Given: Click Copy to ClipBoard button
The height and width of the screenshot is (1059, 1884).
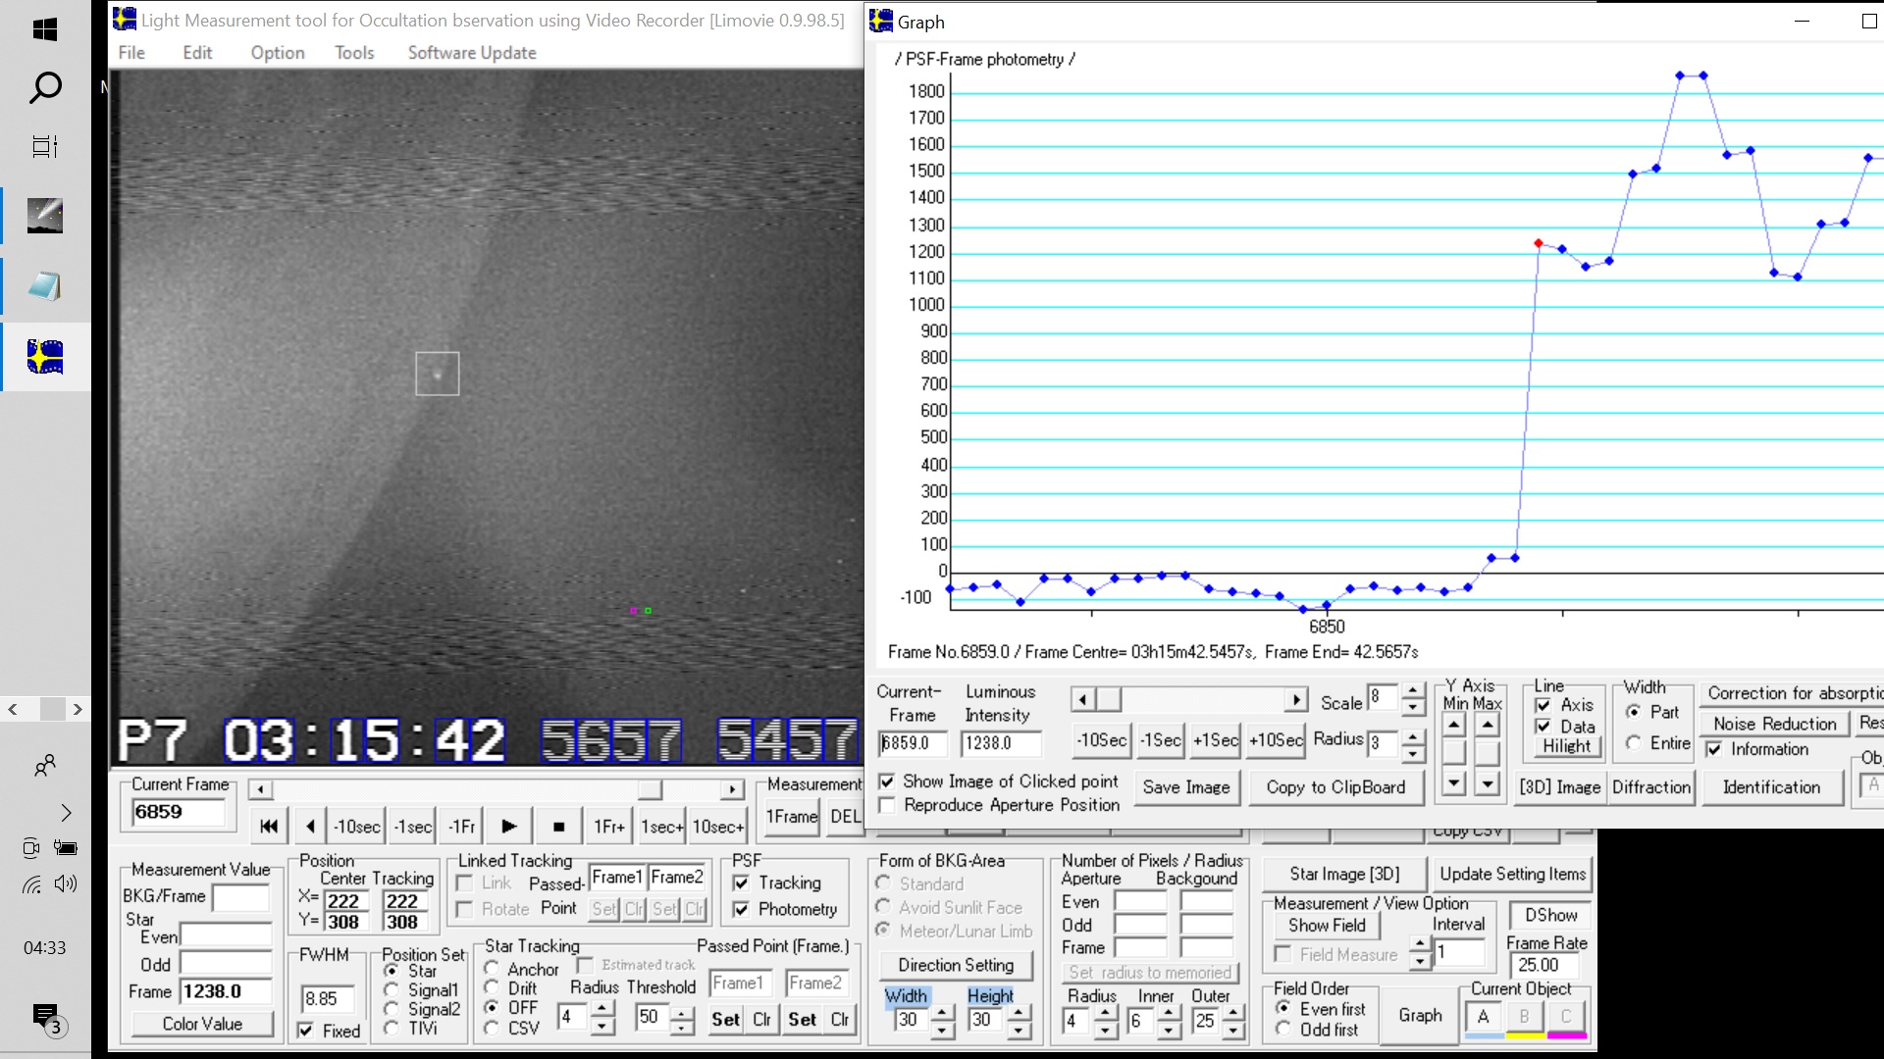Looking at the screenshot, I should pos(1335,787).
